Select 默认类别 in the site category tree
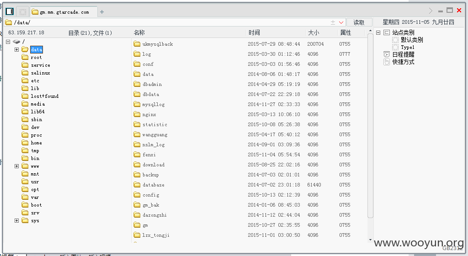Image resolution: width=468 pixels, height=256 pixels. tap(412, 40)
